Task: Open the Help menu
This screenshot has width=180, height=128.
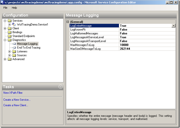Action: [14, 8]
